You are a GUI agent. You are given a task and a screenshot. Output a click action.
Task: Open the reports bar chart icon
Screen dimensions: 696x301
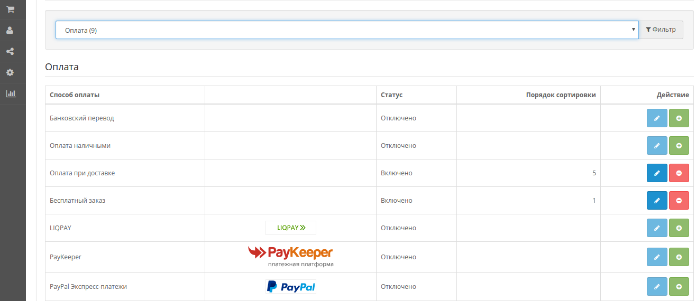[10, 93]
